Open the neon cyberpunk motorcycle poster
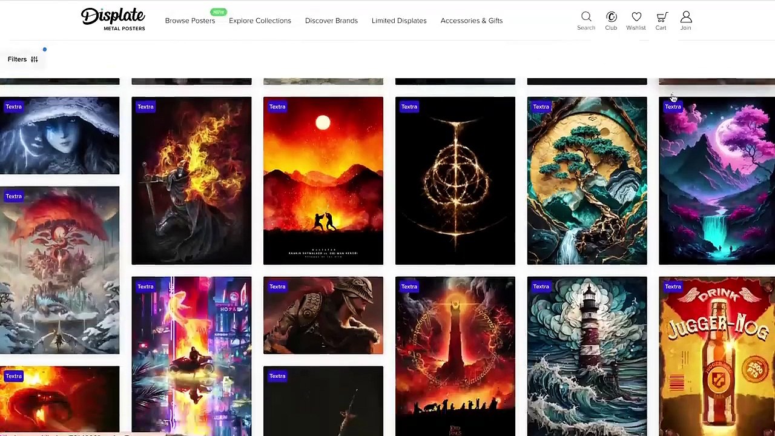The height and width of the screenshot is (436, 775). pos(191,356)
